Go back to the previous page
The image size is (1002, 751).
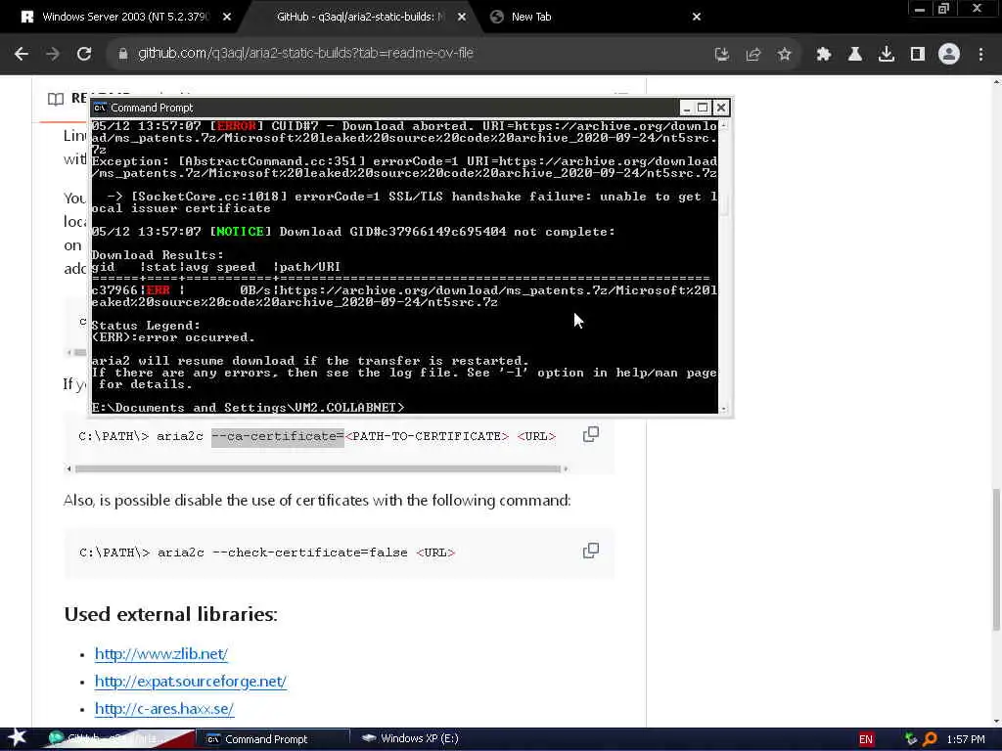(x=22, y=54)
